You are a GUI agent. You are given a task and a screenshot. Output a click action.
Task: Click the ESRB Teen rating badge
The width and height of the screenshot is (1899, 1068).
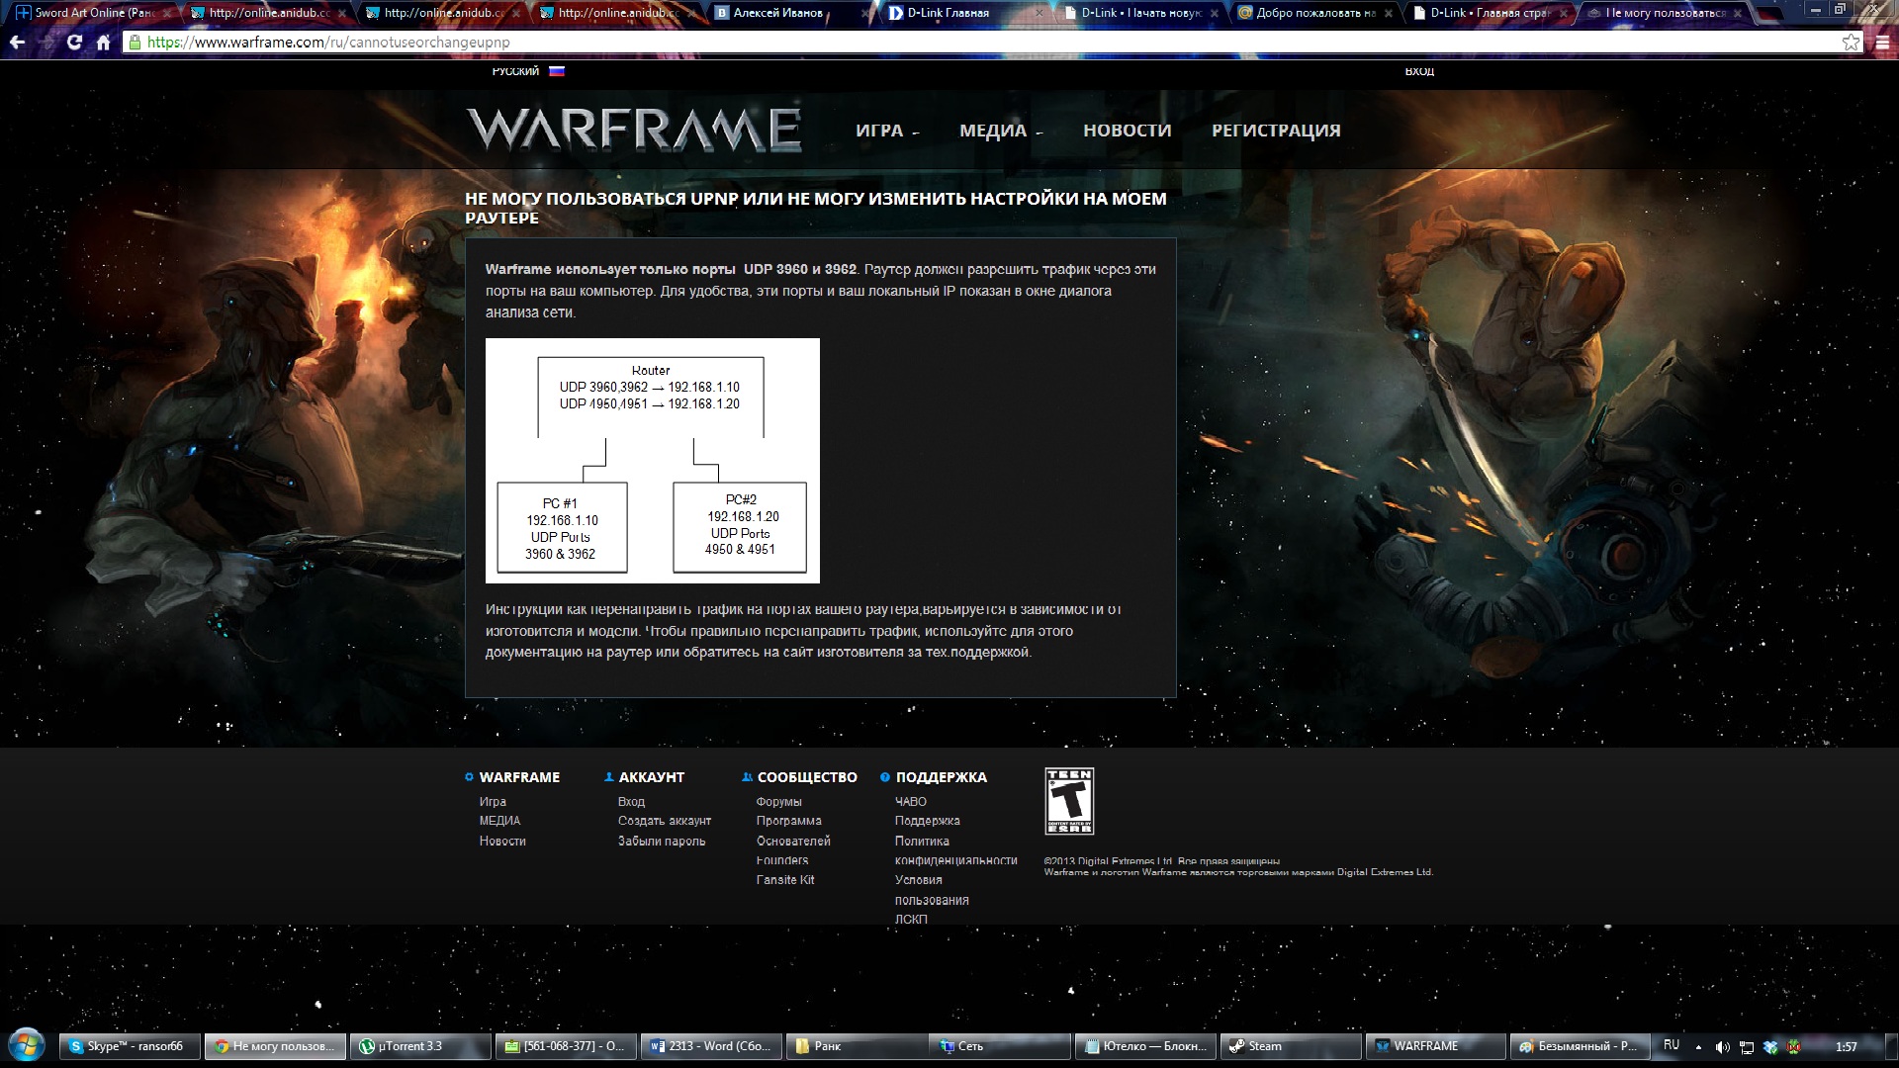[x=1069, y=801]
